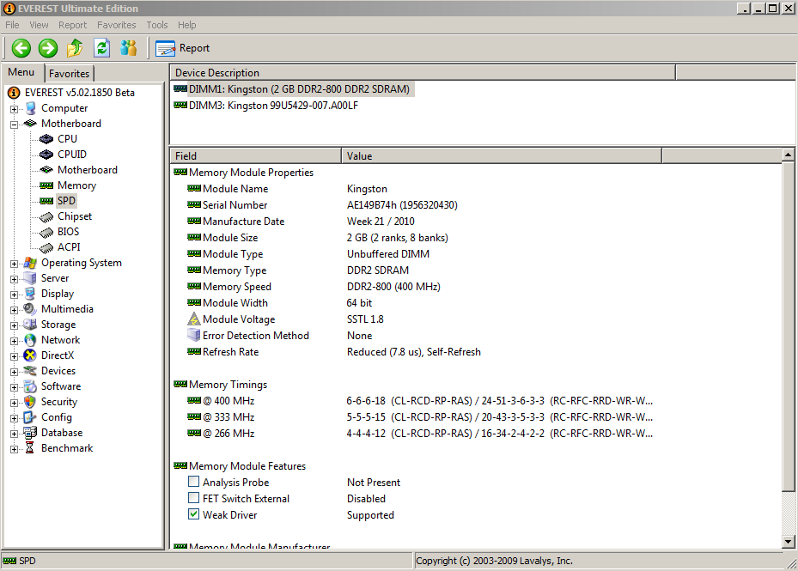Switch to the Favorites tab
The image size is (798, 571).
[x=69, y=74]
